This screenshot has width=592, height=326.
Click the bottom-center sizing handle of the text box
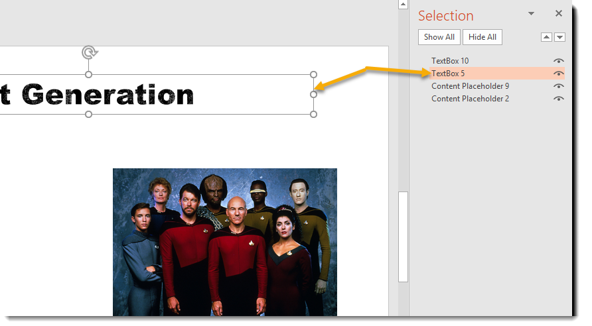88,114
